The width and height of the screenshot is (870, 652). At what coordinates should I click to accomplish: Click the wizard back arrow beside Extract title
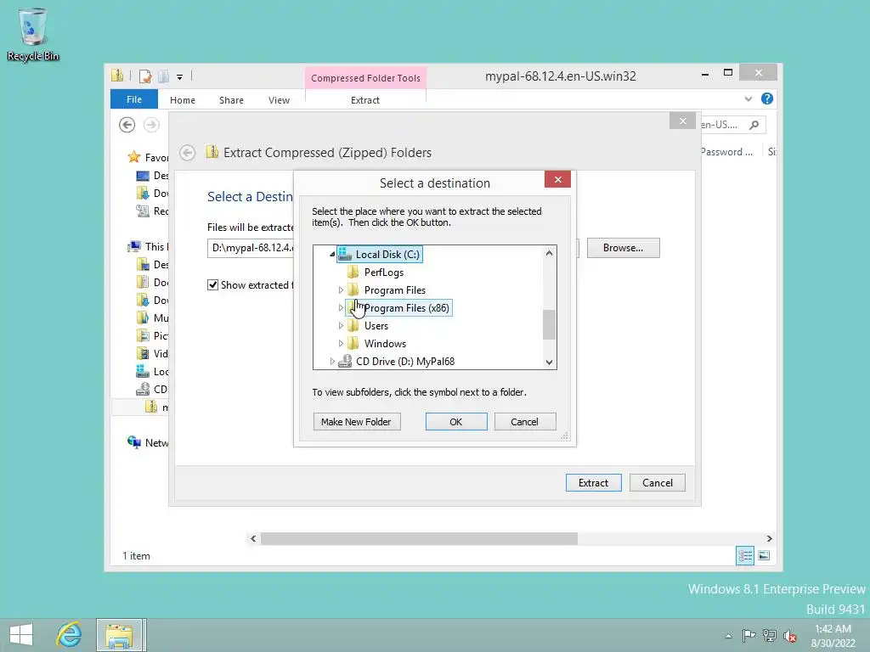click(188, 153)
